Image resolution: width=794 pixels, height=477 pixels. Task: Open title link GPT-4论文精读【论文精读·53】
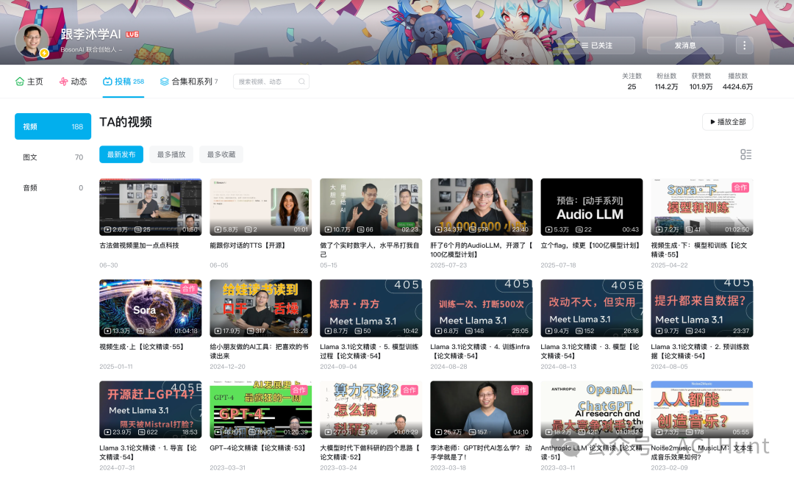258,448
